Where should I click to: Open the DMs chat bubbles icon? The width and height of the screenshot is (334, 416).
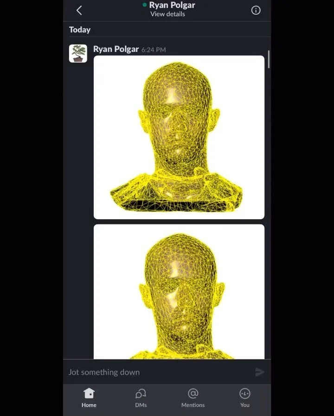coord(141,393)
